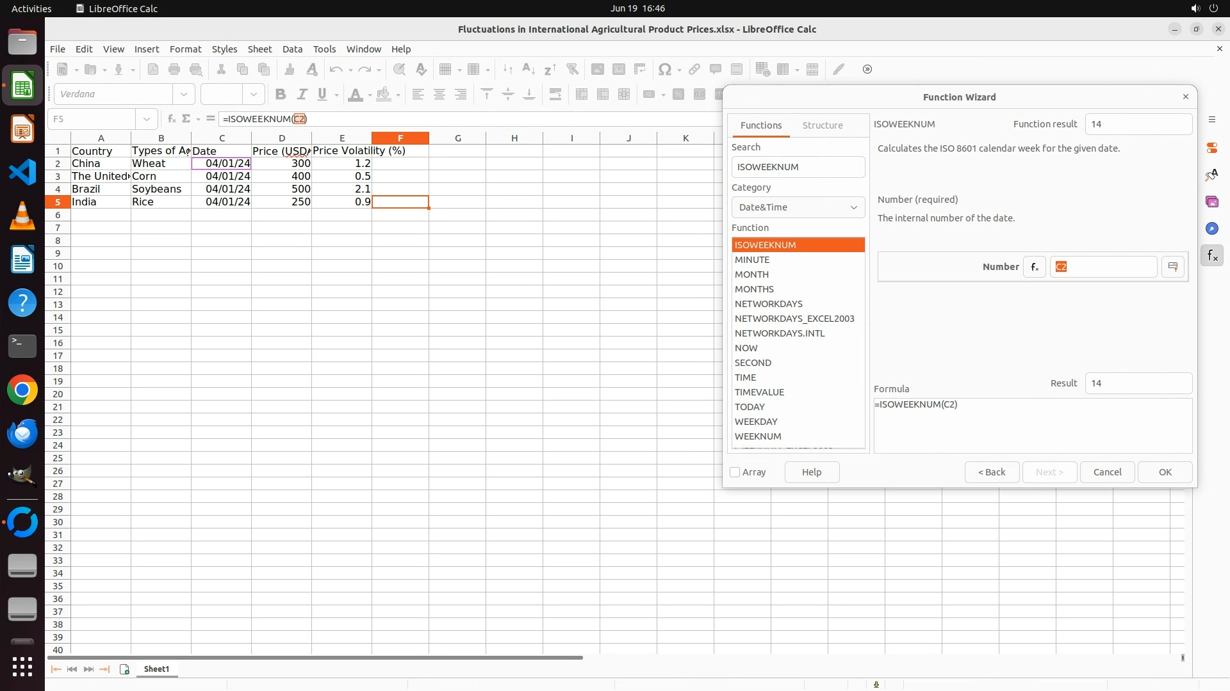Open the Gallery sidebar icon
The height and width of the screenshot is (691, 1230).
pos(1212,202)
